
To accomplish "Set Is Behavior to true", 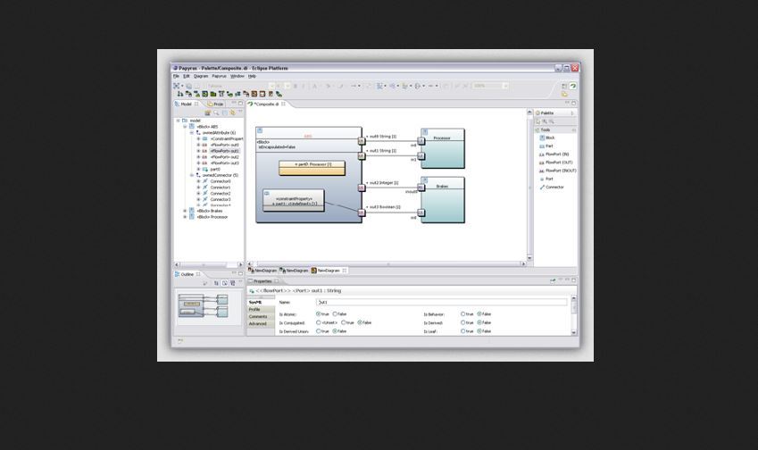I will click(463, 314).
